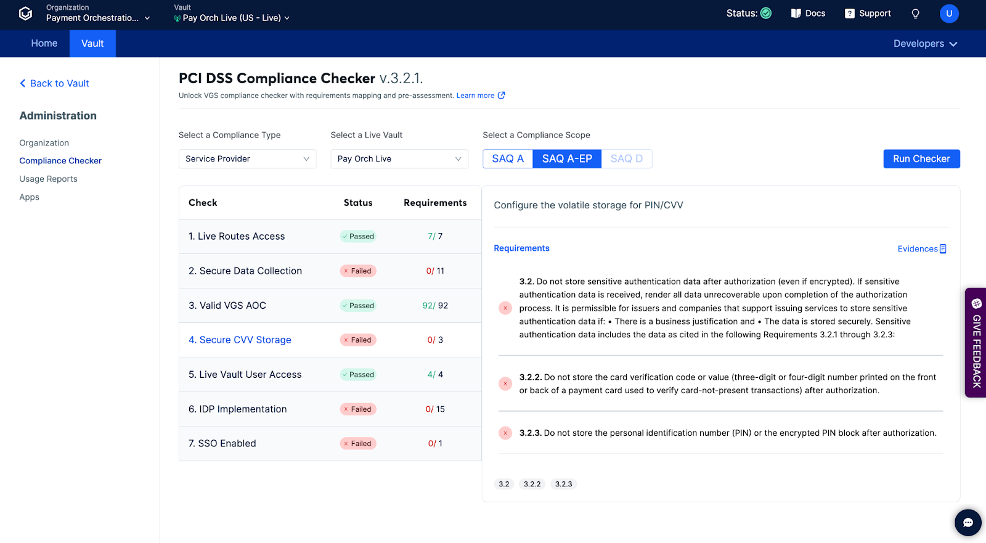986x543 pixels.
Task: Open the chat support bubble
Action: pyautogui.click(x=968, y=523)
